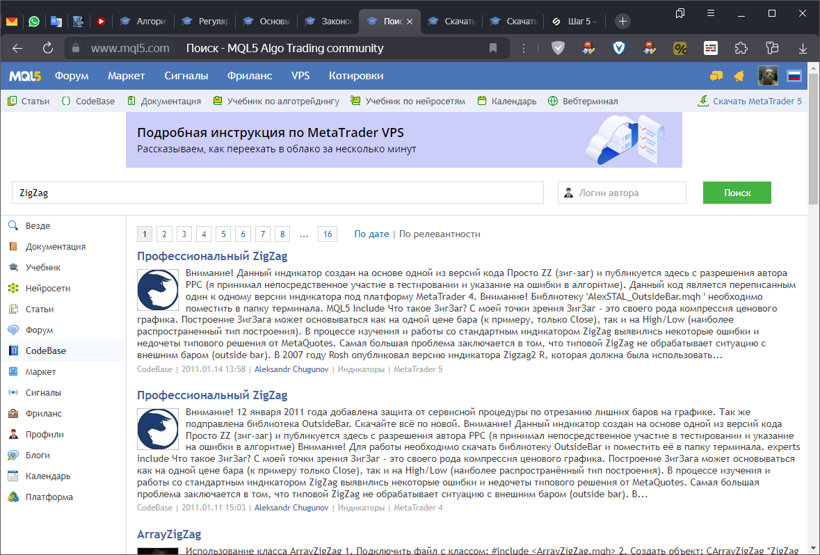Open the pinned WhatsApp tab
The width and height of the screenshot is (820, 555).
click(x=34, y=22)
